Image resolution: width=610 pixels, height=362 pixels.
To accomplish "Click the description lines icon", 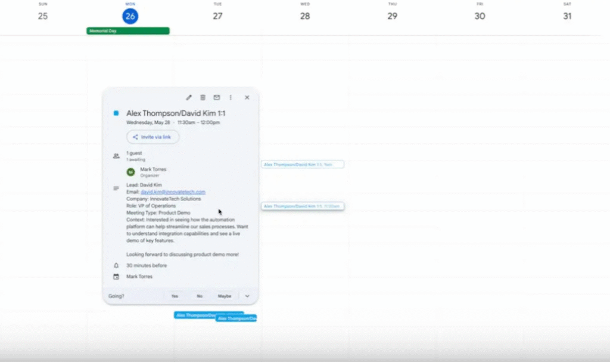I will (116, 188).
